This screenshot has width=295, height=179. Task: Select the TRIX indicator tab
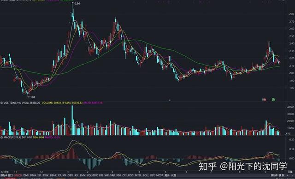coord(46,175)
